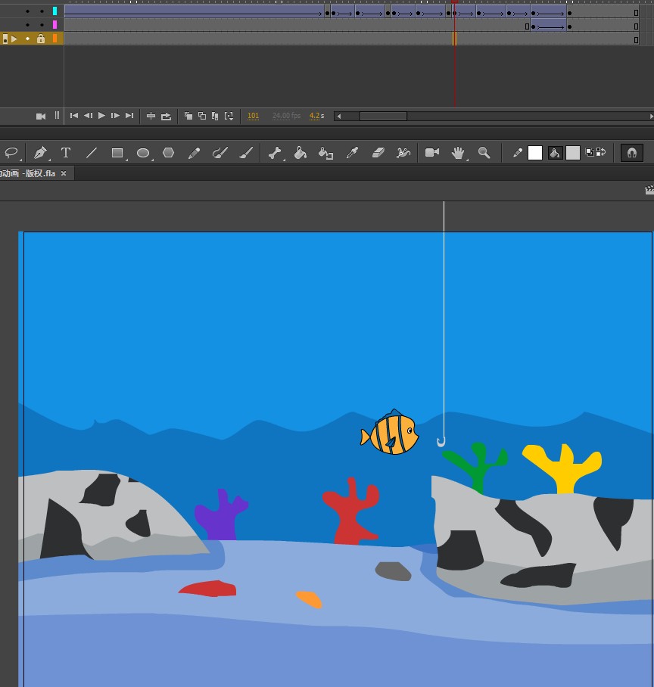Unlock the selected bottom layer
Image resolution: width=654 pixels, height=687 pixels.
tap(41, 39)
